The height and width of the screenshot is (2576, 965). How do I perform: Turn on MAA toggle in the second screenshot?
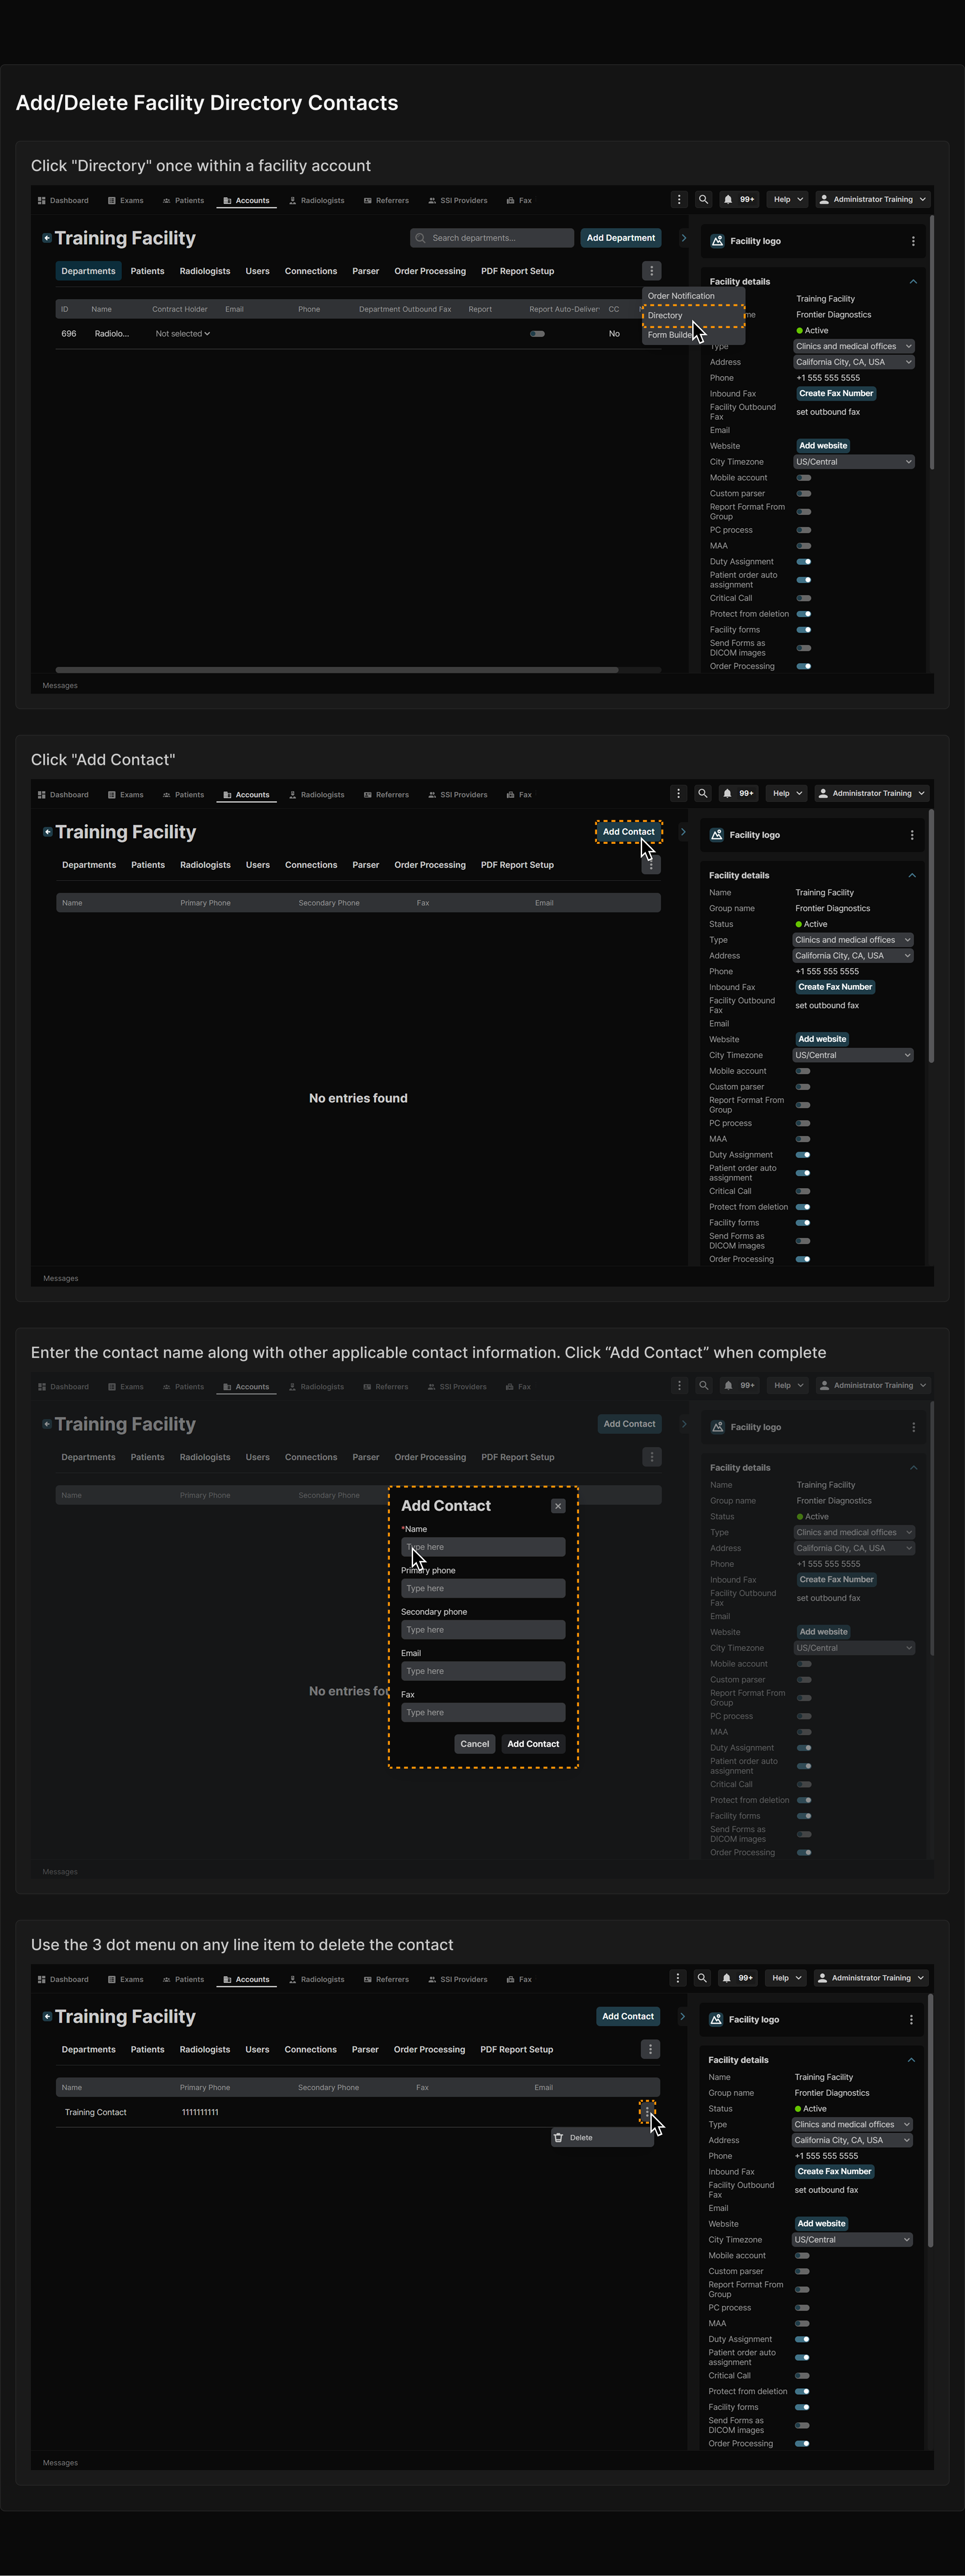pyautogui.click(x=803, y=1139)
